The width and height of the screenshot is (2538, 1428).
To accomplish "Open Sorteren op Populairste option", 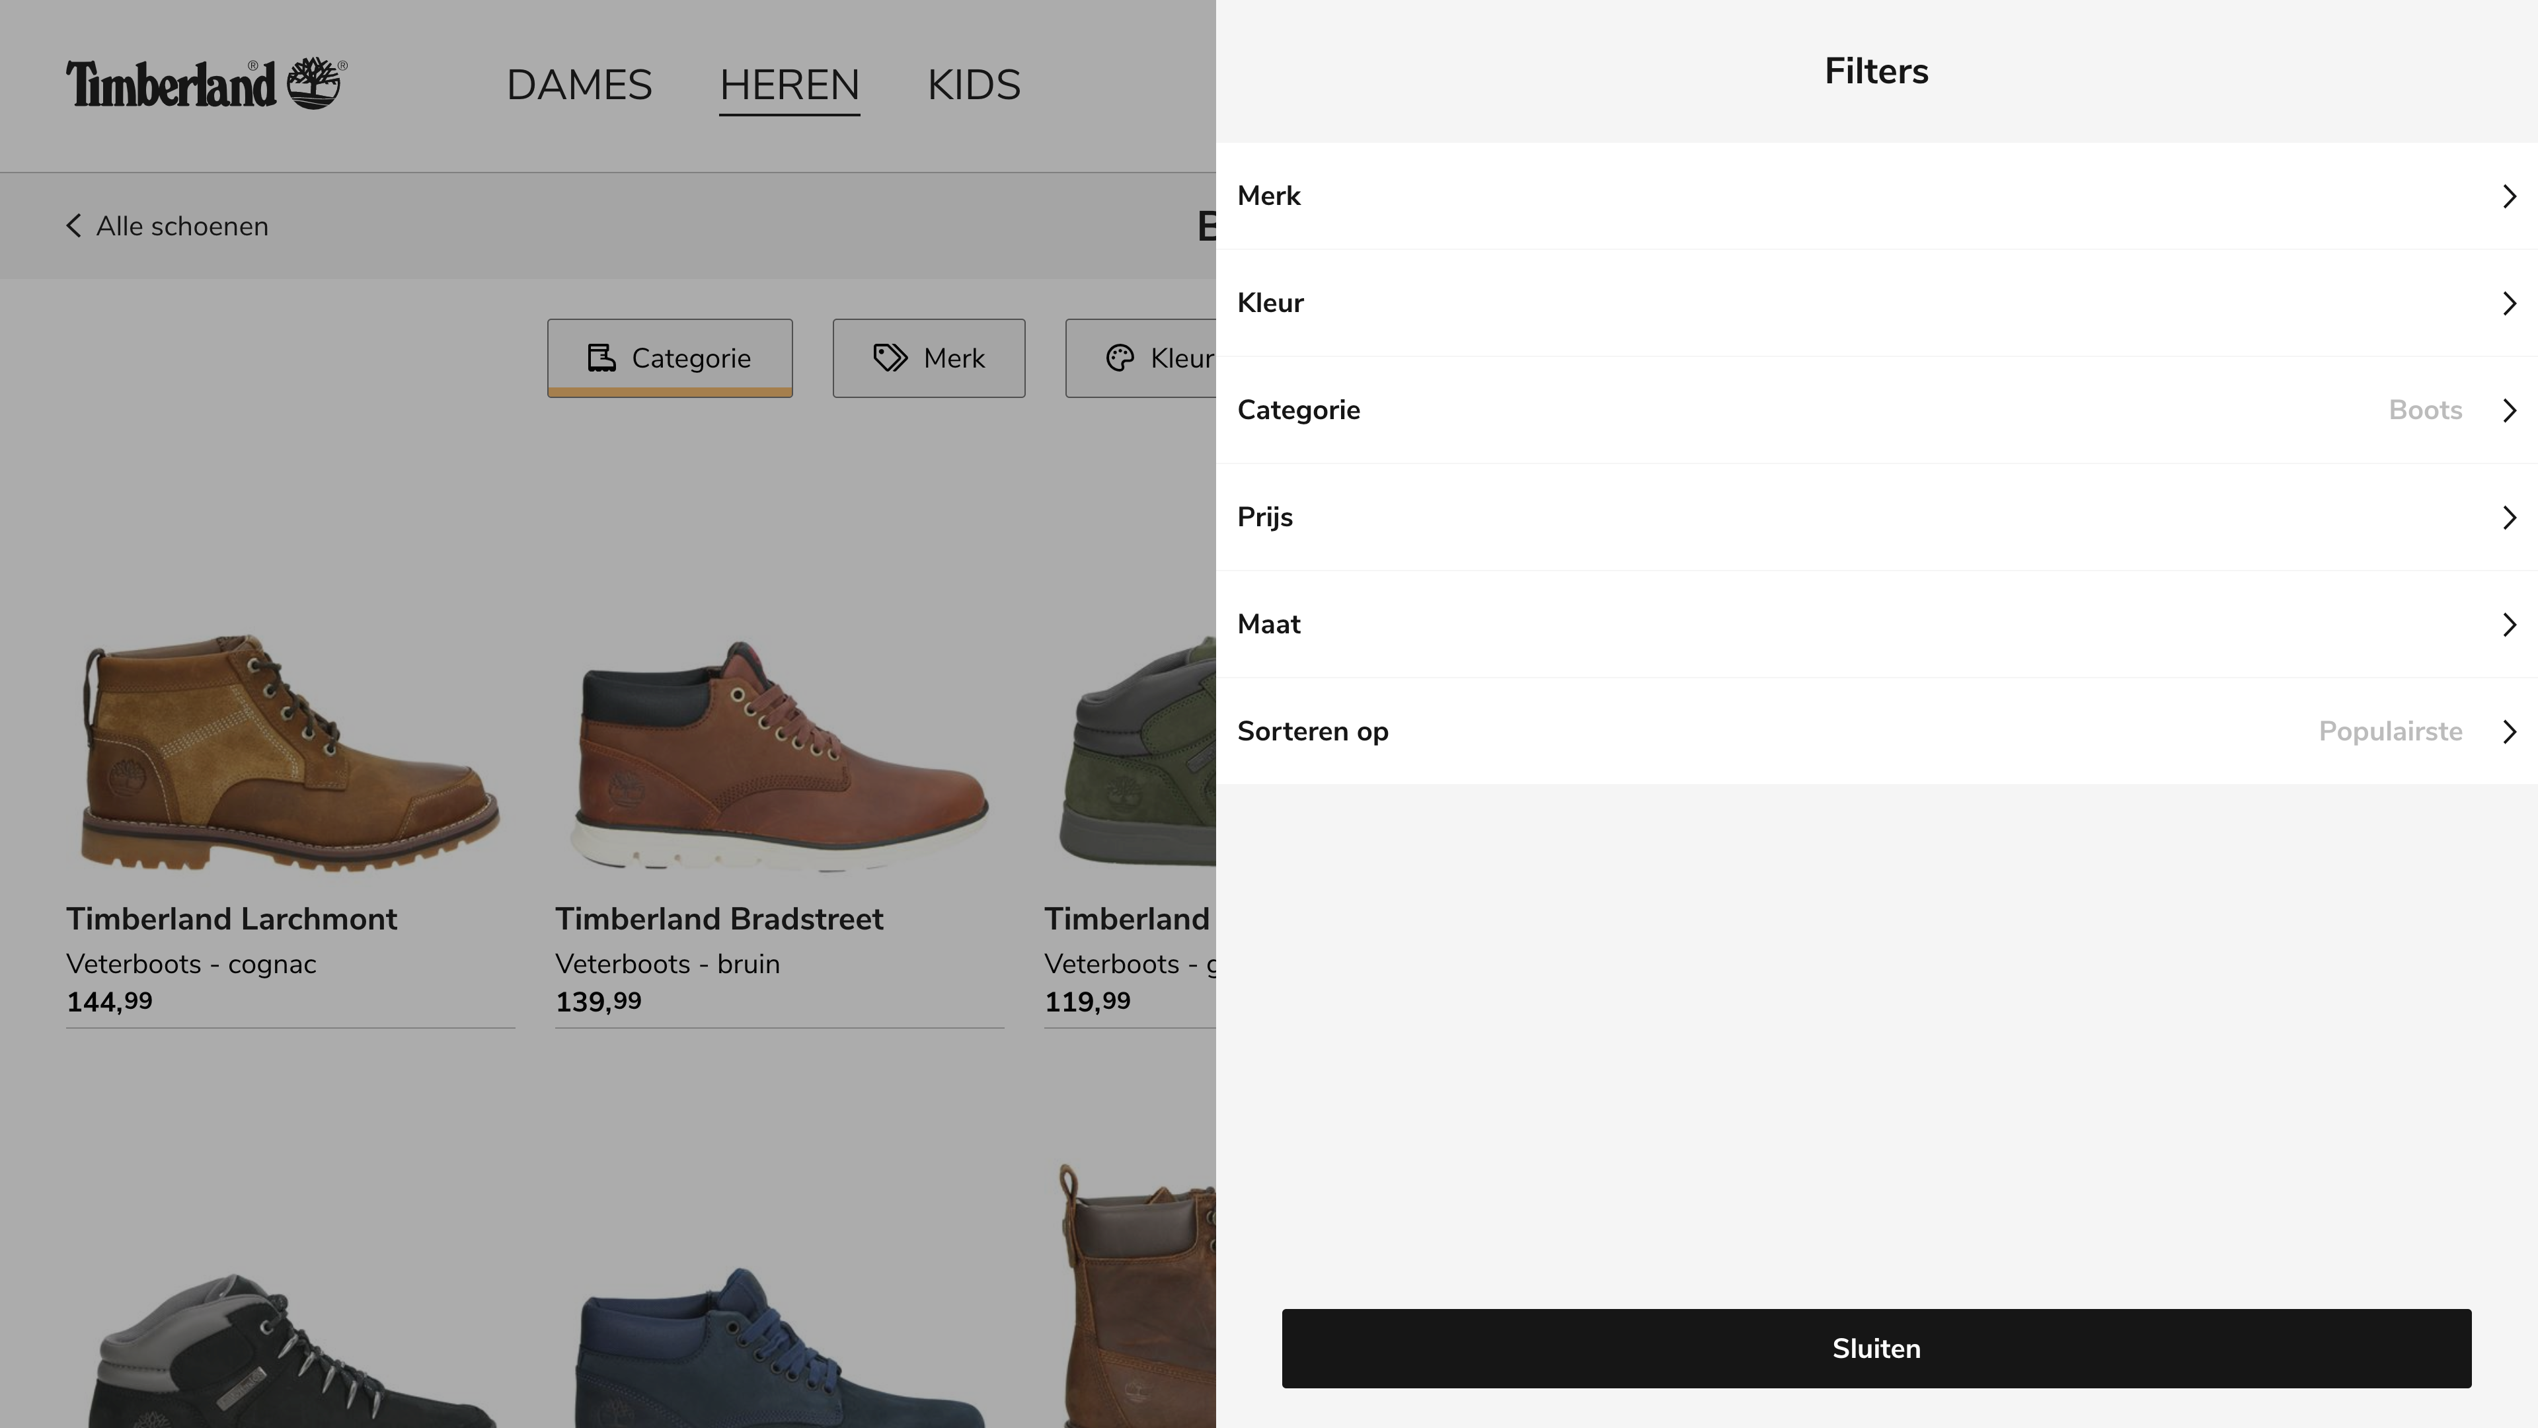I will (1876, 731).
